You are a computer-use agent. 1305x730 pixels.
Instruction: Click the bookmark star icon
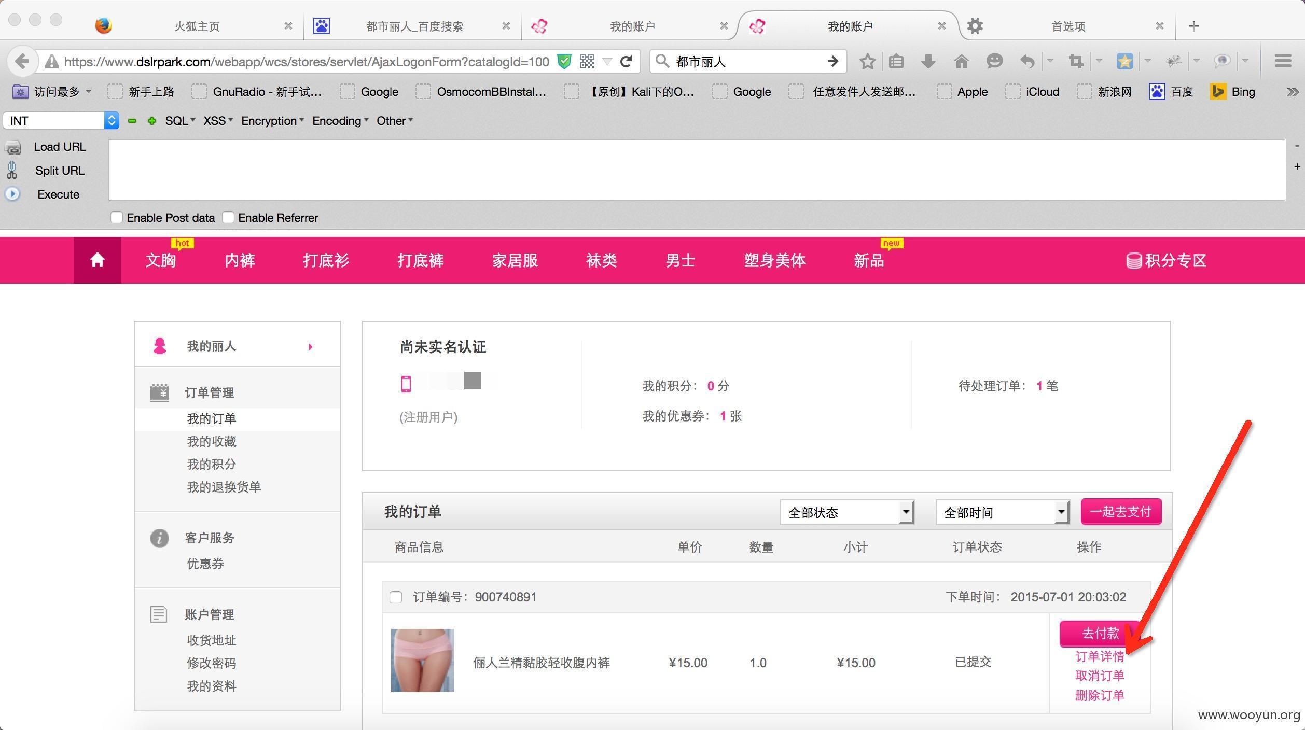[867, 62]
